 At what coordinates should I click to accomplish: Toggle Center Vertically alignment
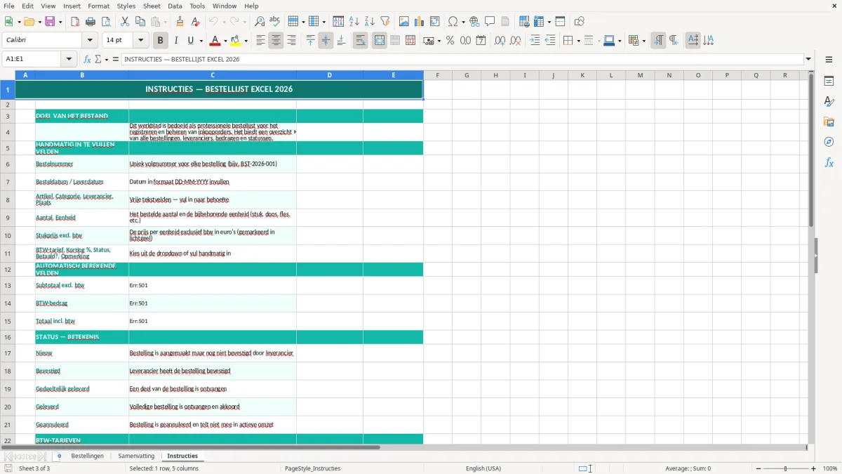326,41
